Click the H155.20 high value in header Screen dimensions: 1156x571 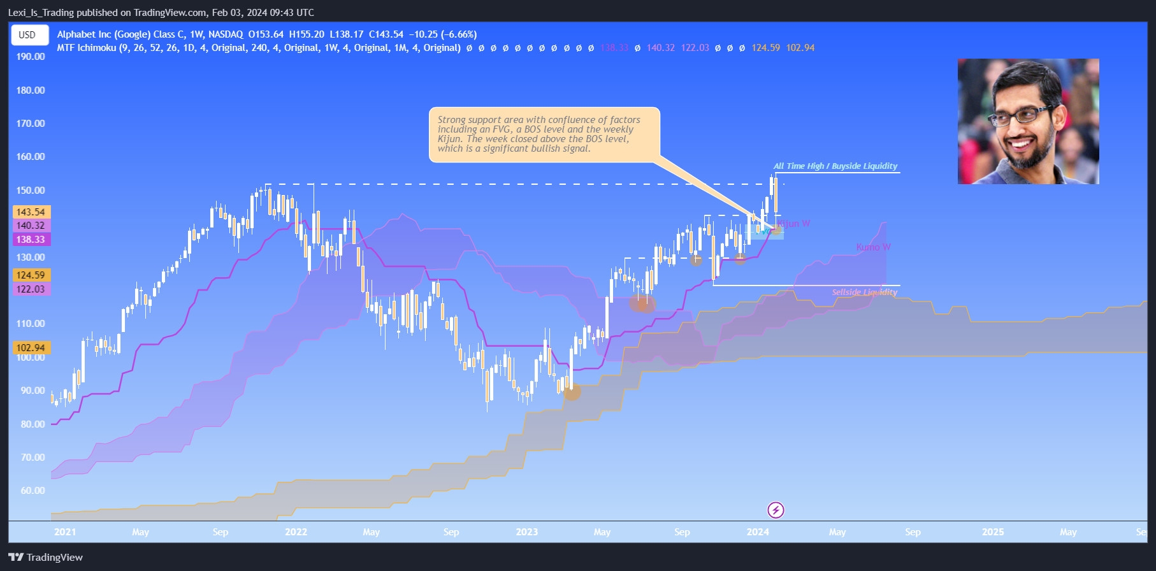tap(306, 34)
